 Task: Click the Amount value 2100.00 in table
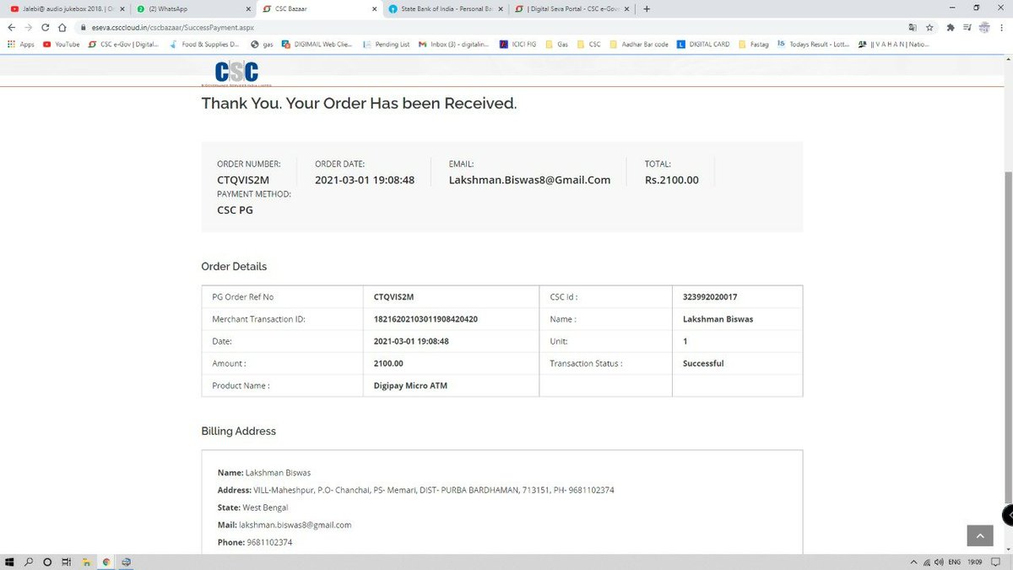[388, 363]
